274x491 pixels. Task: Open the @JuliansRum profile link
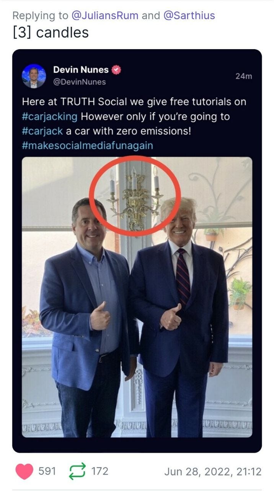click(x=105, y=15)
